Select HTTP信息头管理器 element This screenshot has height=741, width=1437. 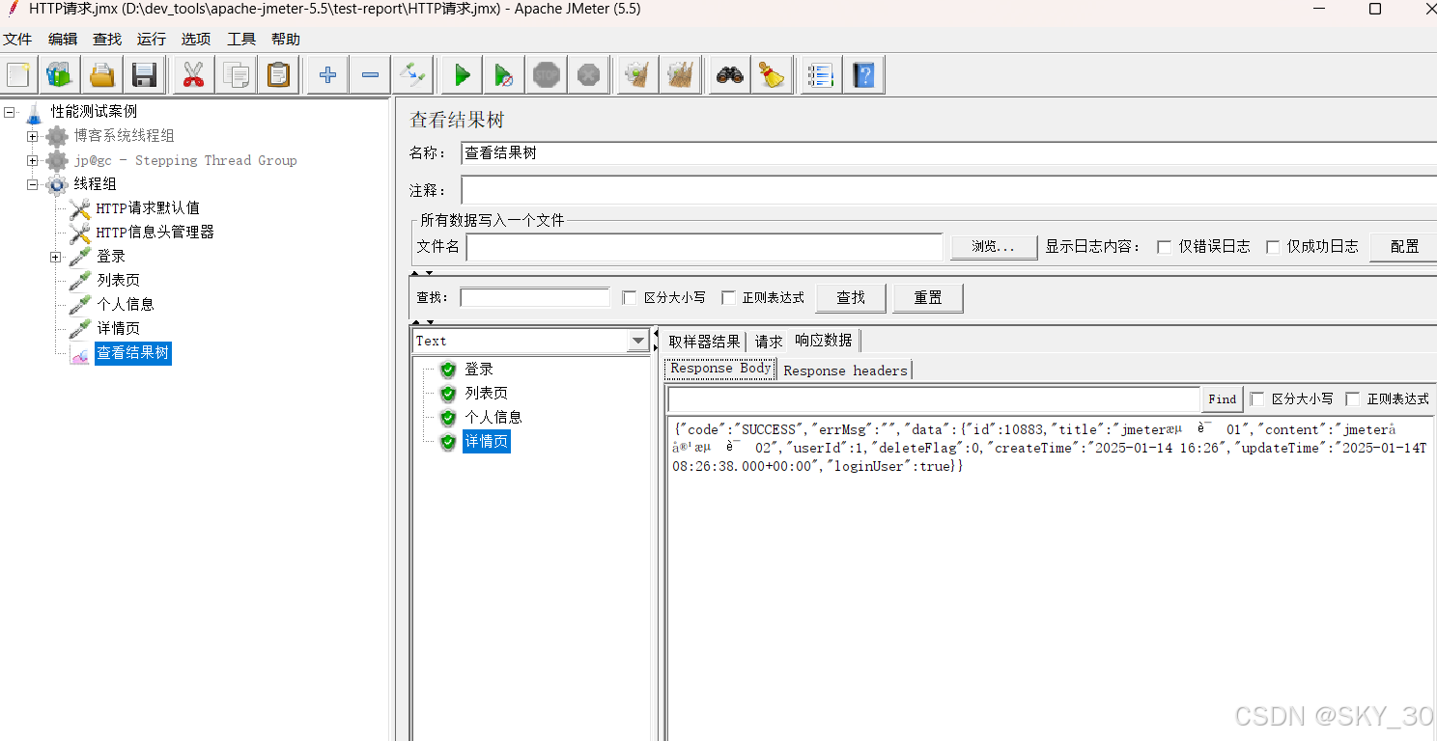(155, 233)
